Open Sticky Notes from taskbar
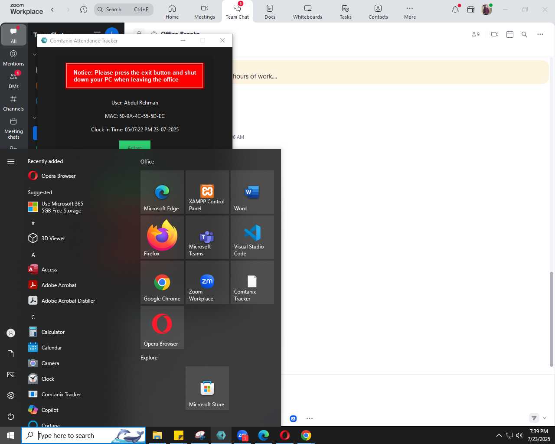Viewport: 555px width, 444px height. [x=178, y=435]
